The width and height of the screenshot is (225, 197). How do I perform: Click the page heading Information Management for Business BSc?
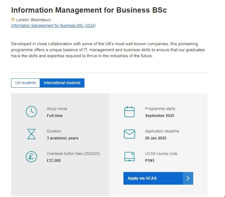click(89, 10)
